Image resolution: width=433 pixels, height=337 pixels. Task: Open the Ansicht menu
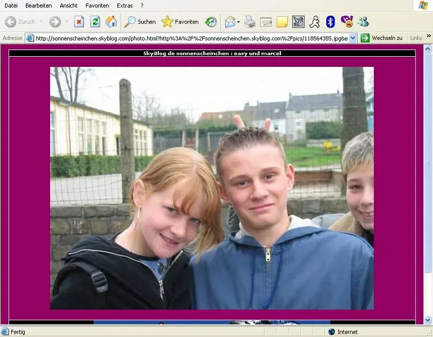69,6
